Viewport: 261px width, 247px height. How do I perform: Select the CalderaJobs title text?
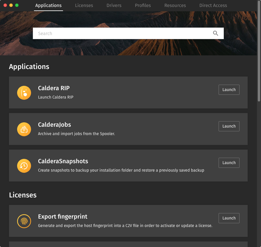(54, 125)
